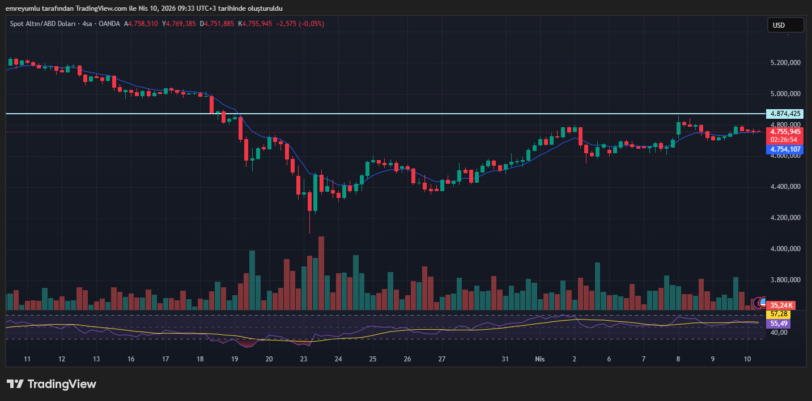Click the Spot Altın/ABD Doları symbol title
This screenshot has height=401, width=812.
tap(44, 24)
